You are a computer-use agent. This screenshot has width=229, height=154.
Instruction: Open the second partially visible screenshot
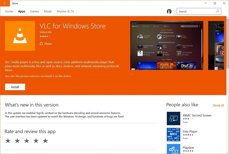pyautogui.click(x=216, y=45)
